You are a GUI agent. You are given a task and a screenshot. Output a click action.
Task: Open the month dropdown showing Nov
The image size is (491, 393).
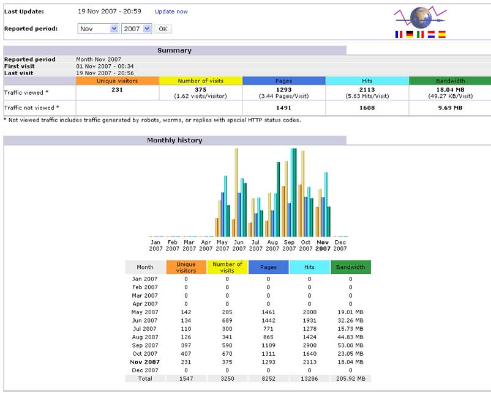tap(98, 29)
